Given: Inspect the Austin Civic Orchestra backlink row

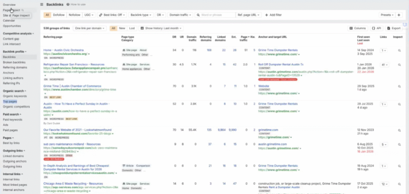Looking at the screenshot, I should click(399, 51).
